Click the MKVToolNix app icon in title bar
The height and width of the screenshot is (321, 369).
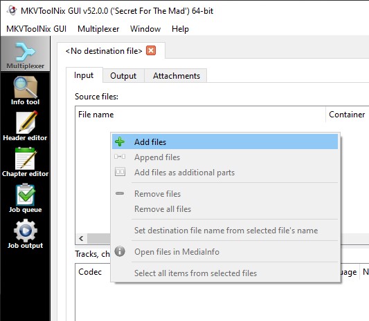[x=12, y=10]
